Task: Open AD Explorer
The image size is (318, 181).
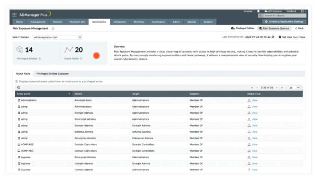Action: point(273,11)
